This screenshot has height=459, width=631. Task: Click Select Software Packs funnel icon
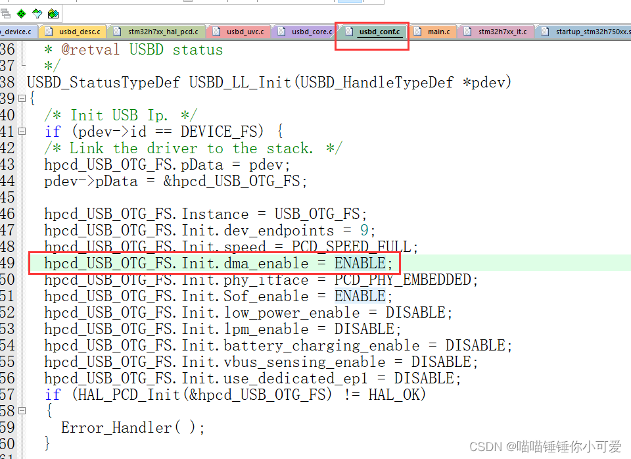(x=37, y=14)
